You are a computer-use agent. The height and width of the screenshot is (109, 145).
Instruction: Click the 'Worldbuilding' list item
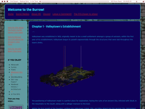(16, 77)
